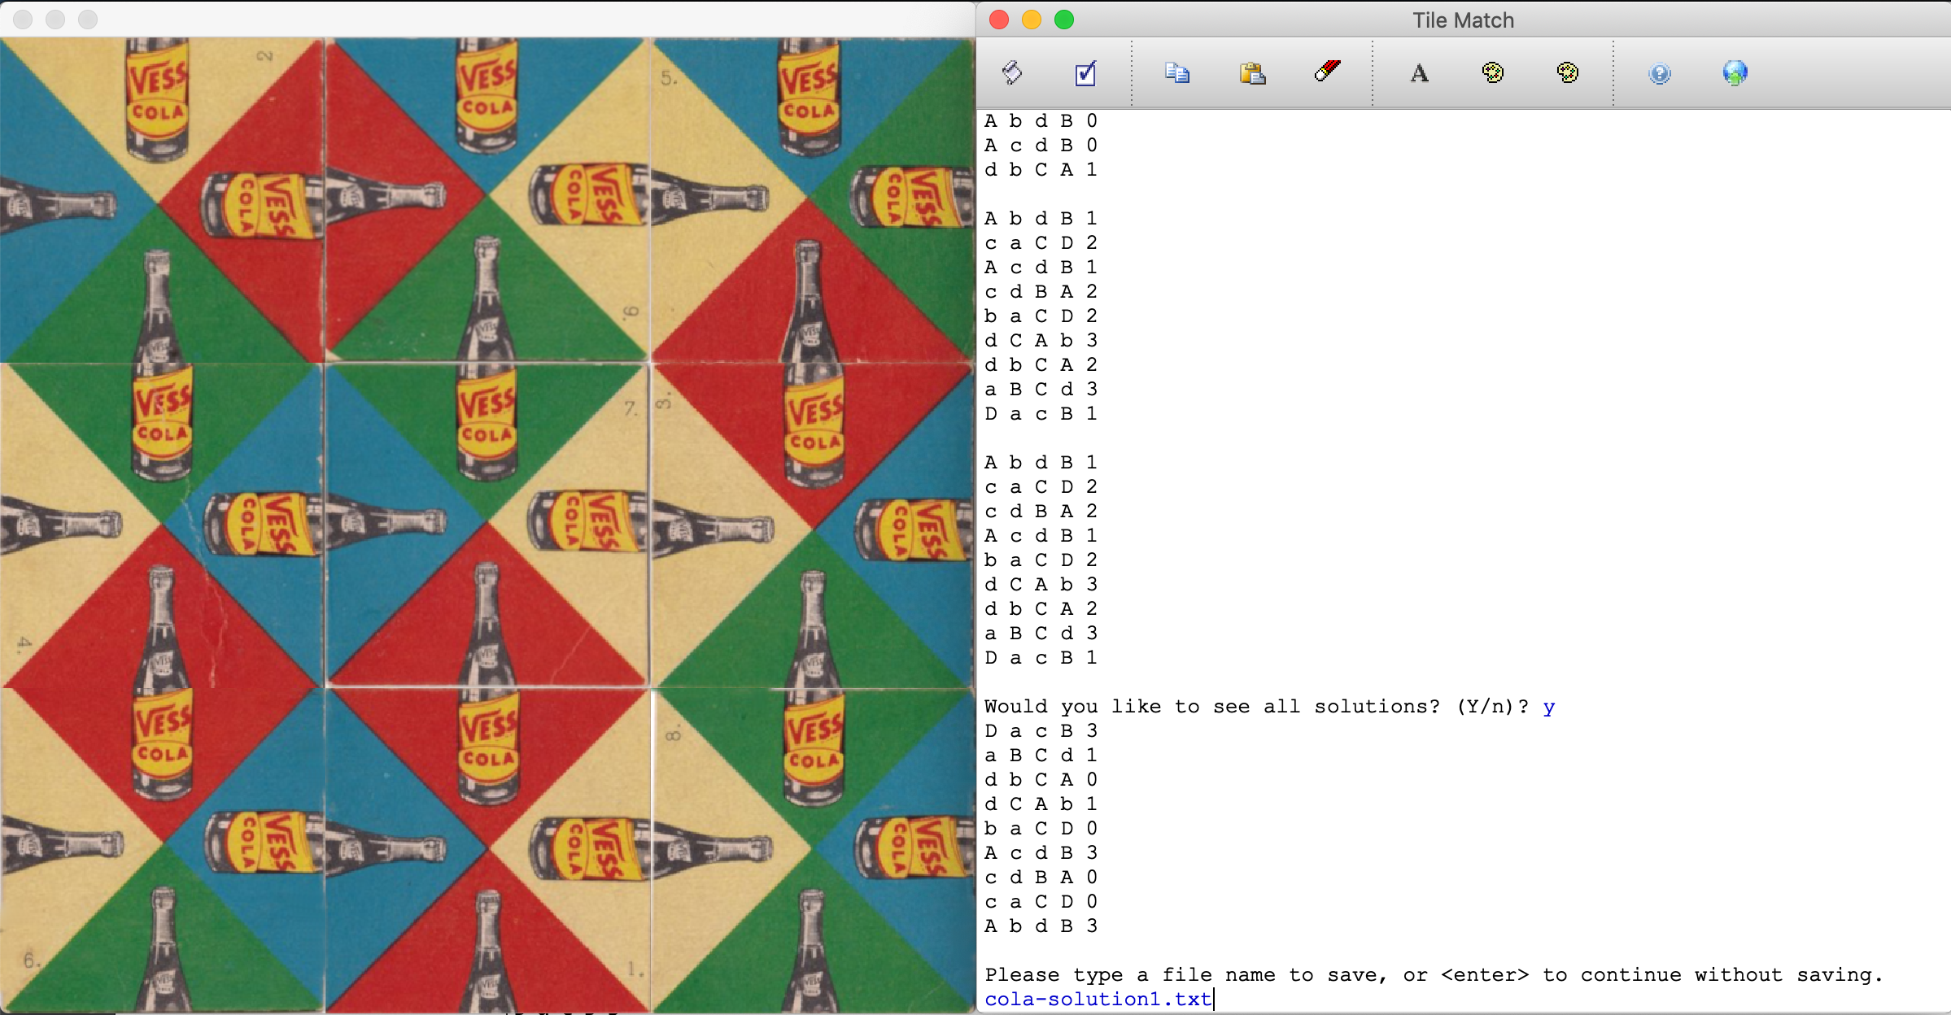This screenshot has height=1015, width=1951.
Task: Click the red close button of Tile Match
Action: (999, 20)
